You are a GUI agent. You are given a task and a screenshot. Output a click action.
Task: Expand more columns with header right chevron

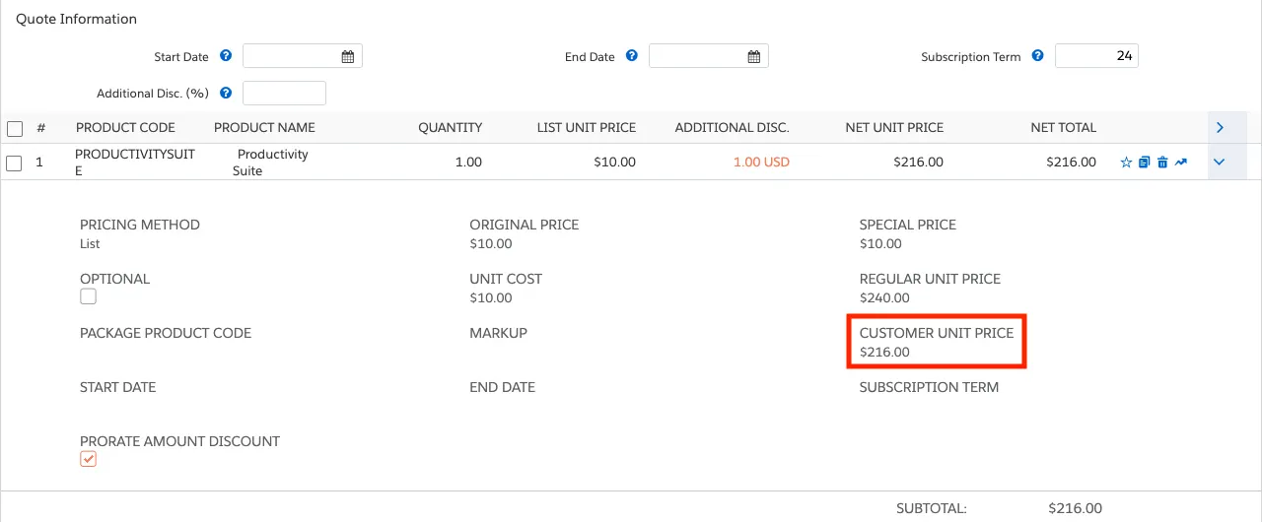coord(1220,128)
